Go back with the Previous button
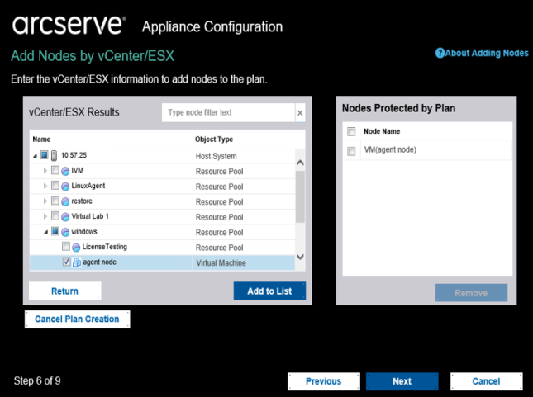This screenshot has width=533, height=397. pyautogui.click(x=324, y=381)
